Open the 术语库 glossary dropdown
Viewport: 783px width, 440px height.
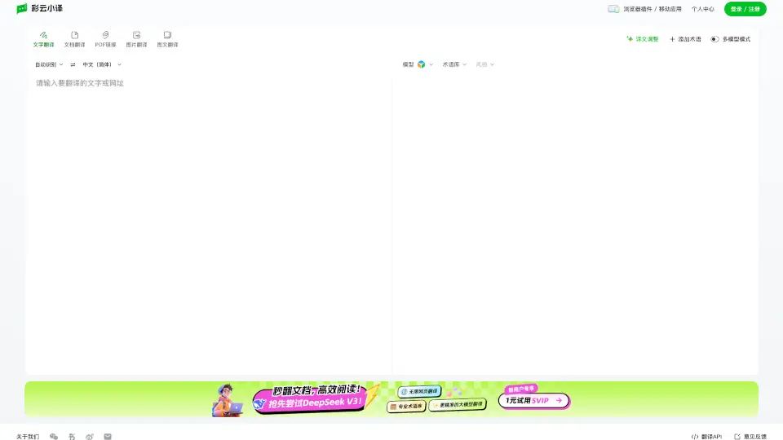pyautogui.click(x=454, y=64)
